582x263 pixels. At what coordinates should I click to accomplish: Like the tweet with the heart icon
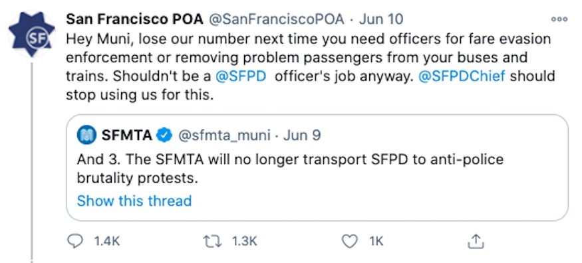(x=349, y=242)
